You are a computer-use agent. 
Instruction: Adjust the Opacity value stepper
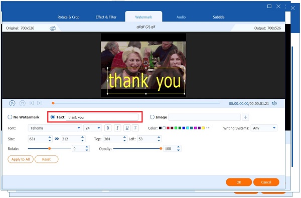point(178,148)
